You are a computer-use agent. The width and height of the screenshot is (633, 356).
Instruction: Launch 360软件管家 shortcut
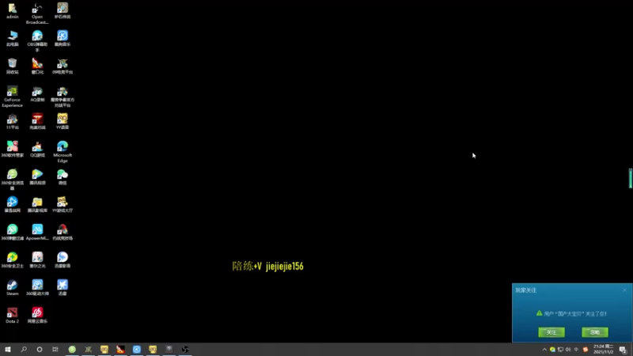tap(12, 150)
